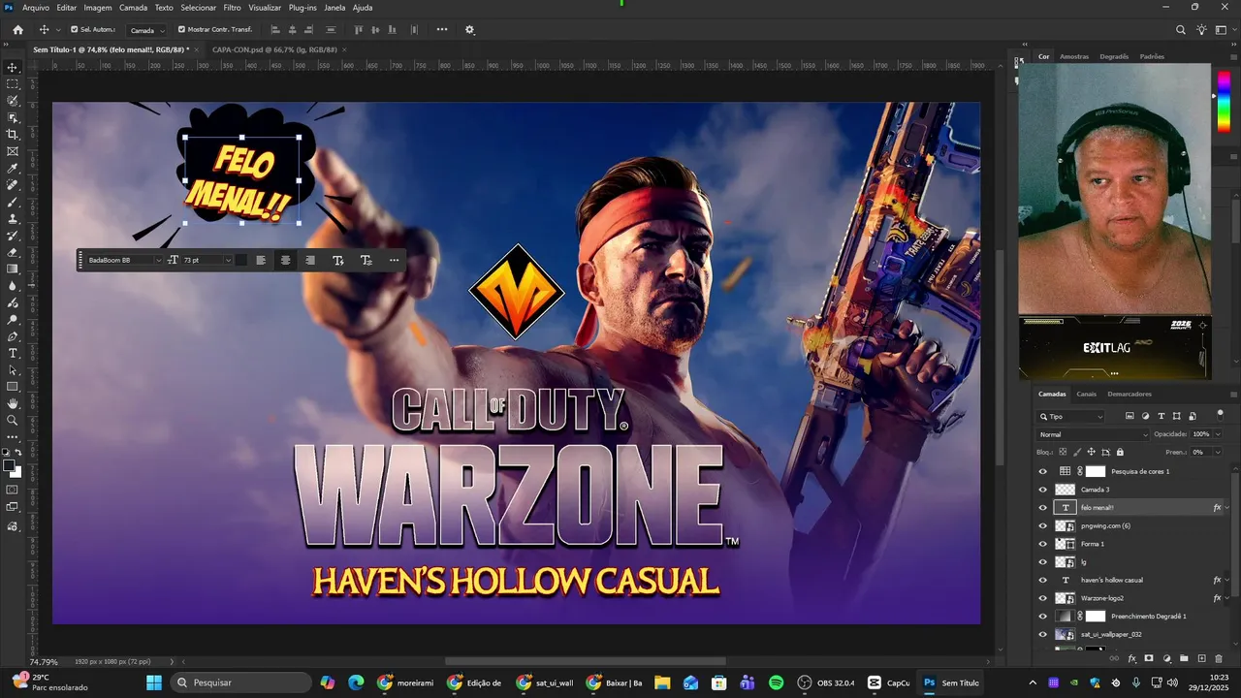Open the Camada auto-select dropdown
The width and height of the screenshot is (1241, 698).
click(x=147, y=30)
